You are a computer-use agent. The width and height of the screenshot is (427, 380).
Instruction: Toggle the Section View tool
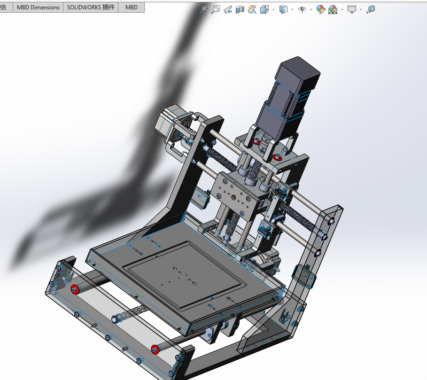click(240, 9)
